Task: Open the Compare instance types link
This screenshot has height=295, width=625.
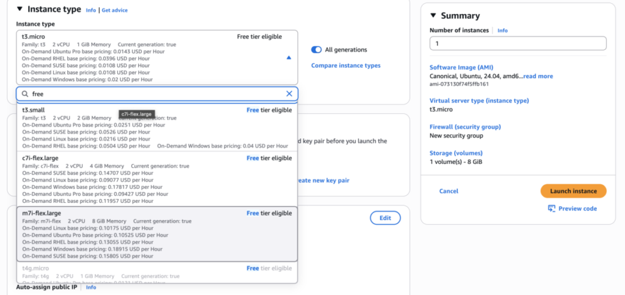Action: 345,65
